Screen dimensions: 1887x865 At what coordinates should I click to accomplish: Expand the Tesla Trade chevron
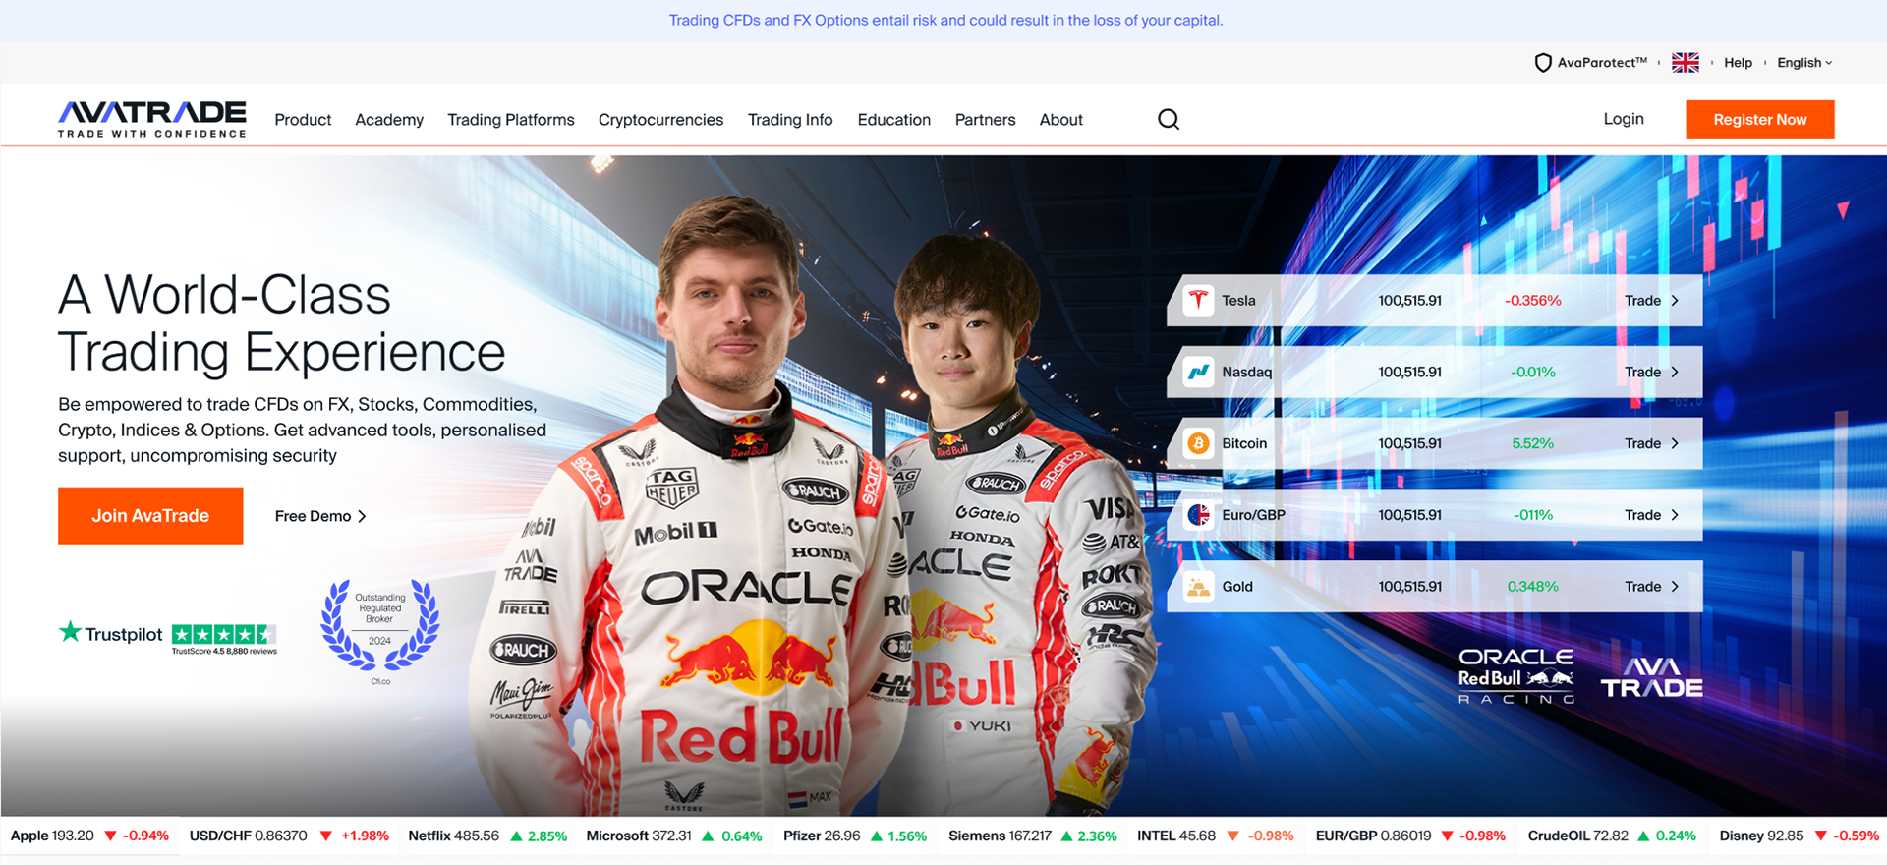point(1675,300)
